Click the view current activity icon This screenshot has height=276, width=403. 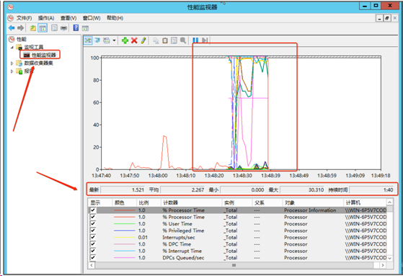88,40
